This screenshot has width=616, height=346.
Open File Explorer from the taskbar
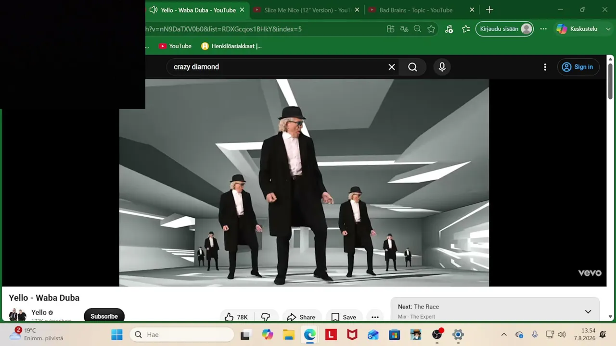(288, 334)
